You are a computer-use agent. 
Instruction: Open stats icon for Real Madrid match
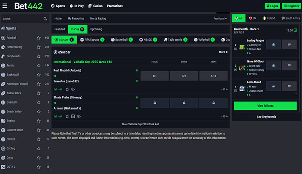(73, 89)
